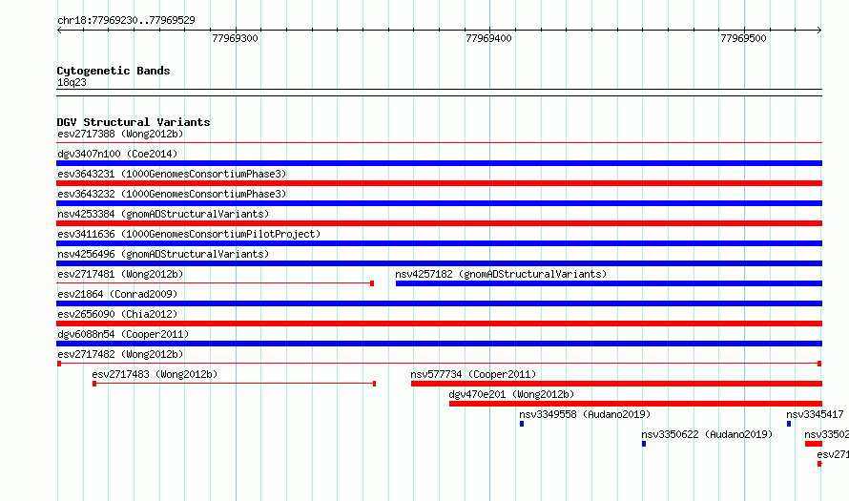Click the esv2717388 (Wong2012b) variant label
The image size is (849, 501).
(120, 134)
